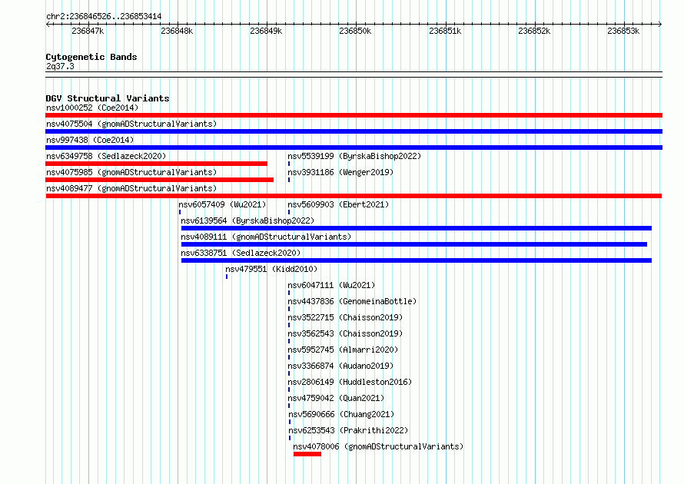684x484 pixels.
Task: Click nsv3366874 (Audano2019) variant label
Action: point(340,366)
